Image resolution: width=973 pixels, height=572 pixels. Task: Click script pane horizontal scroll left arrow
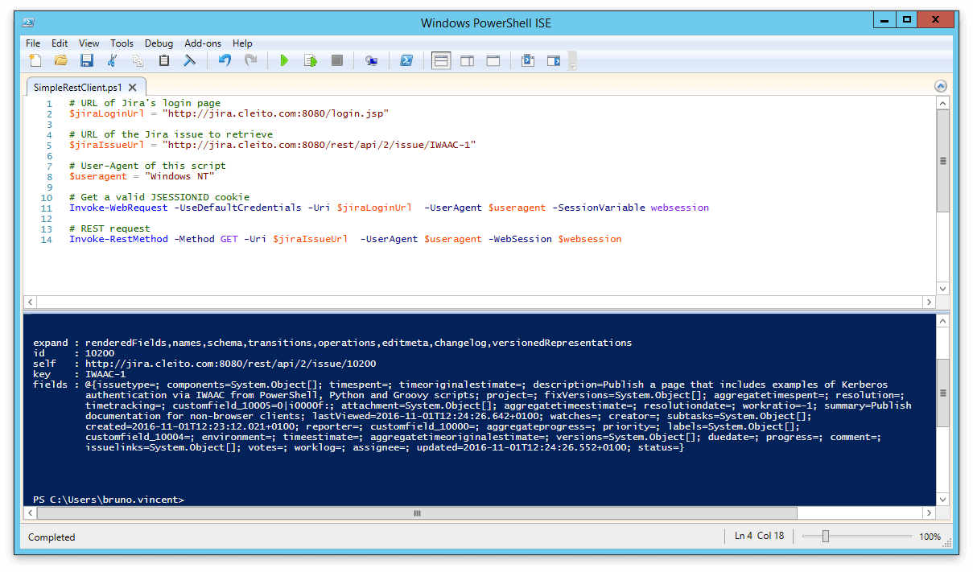tap(31, 302)
